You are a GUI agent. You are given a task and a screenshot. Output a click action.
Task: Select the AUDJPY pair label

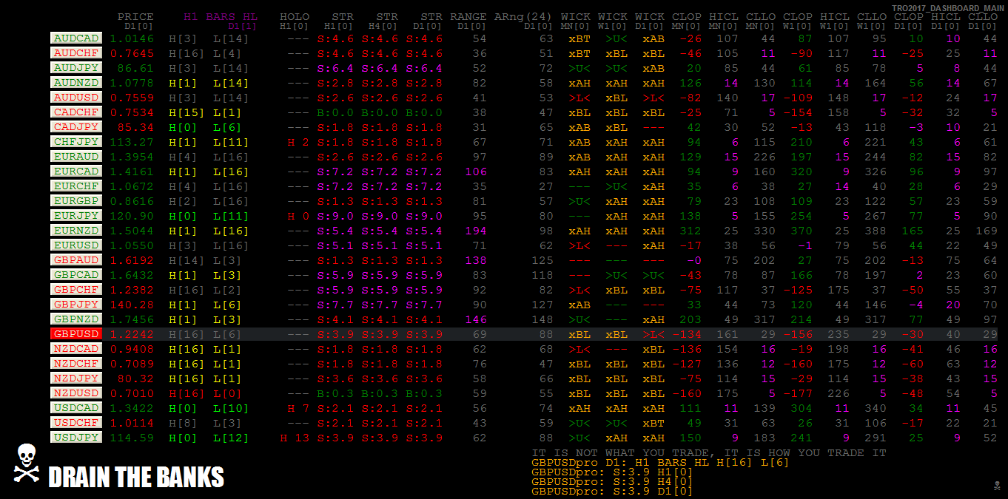[75, 68]
